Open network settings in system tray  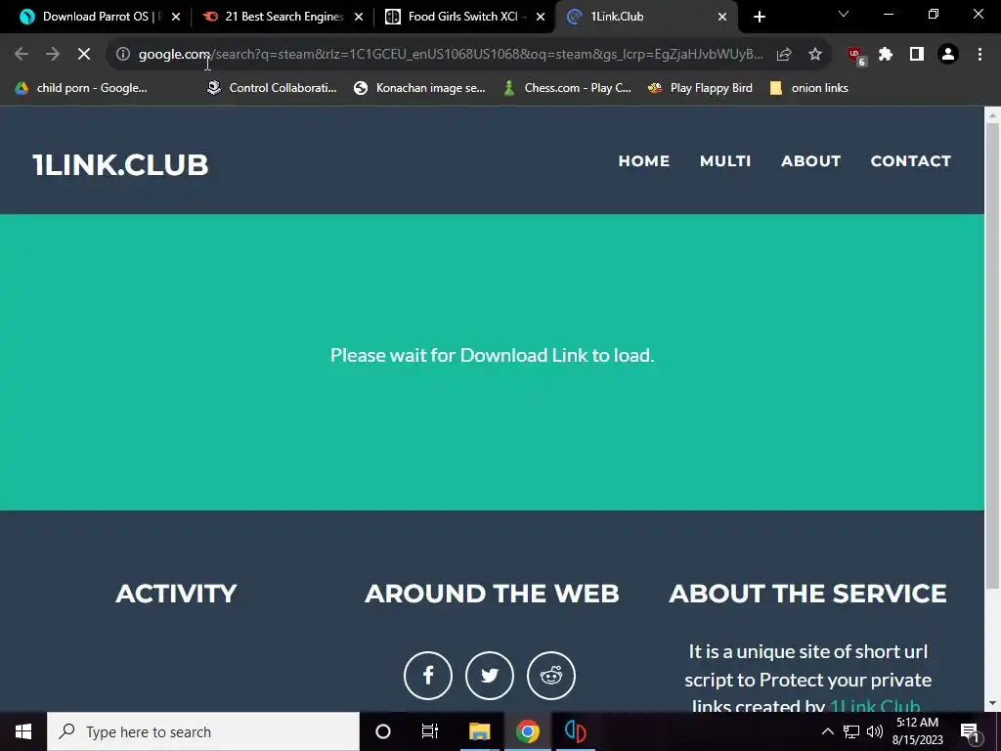pos(851,731)
